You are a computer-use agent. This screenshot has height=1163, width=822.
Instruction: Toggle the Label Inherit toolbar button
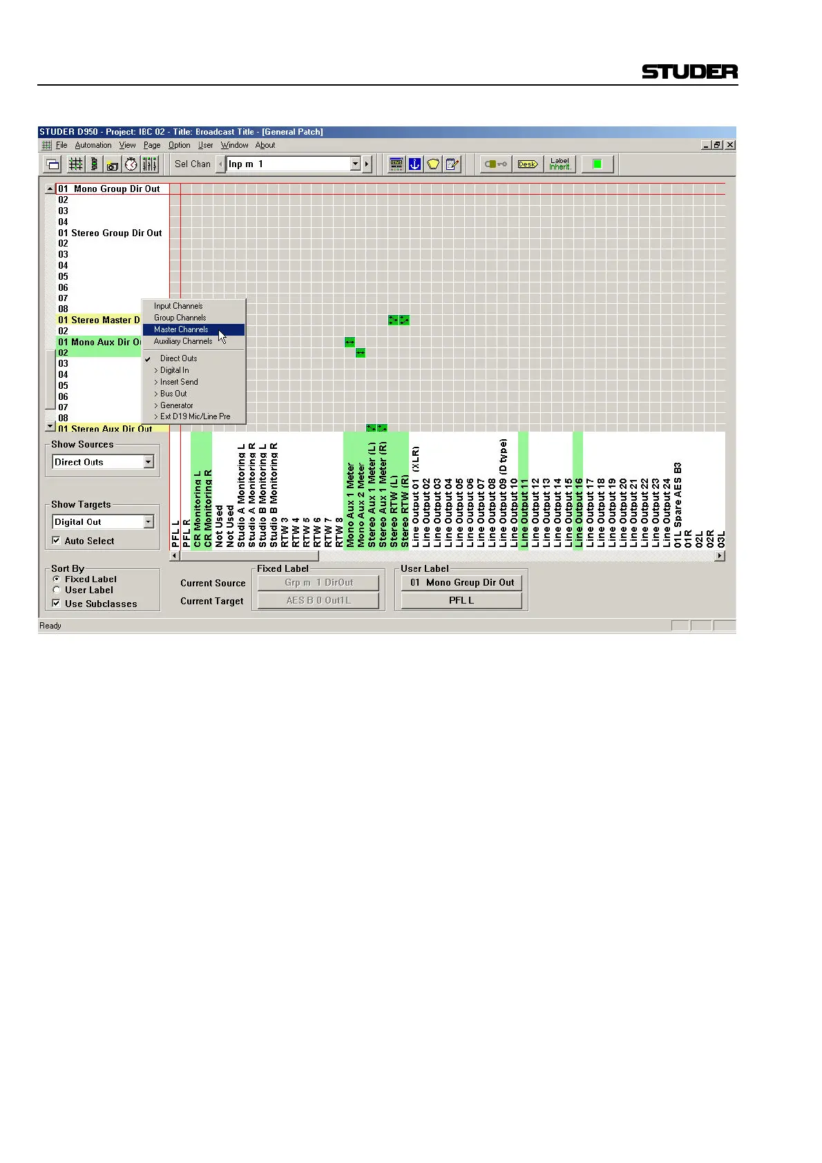(560, 164)
